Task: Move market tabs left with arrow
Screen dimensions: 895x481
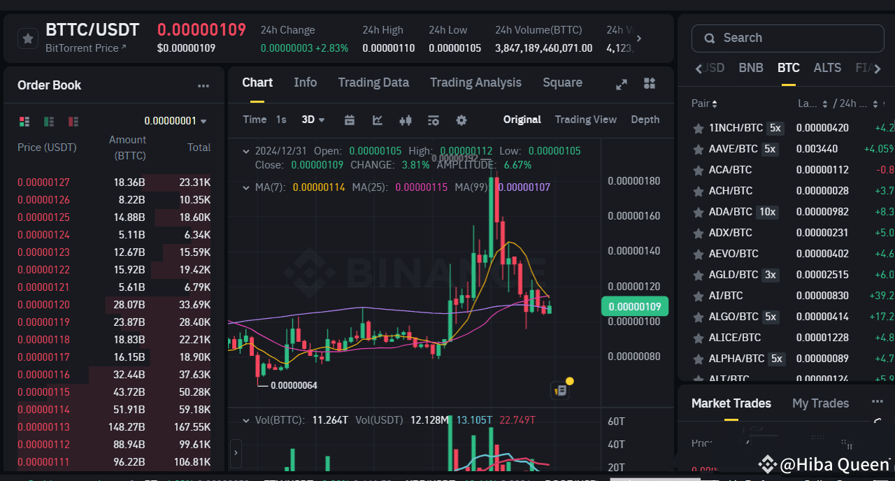Action: (699, 69)
